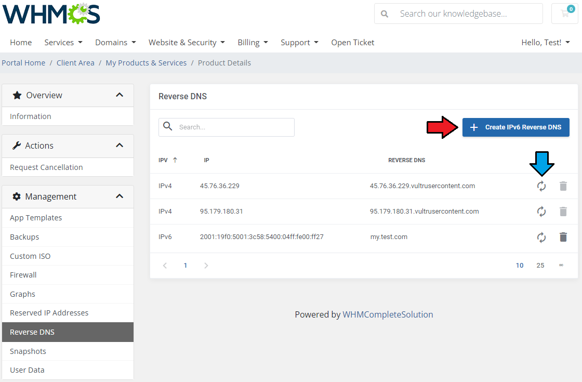The width and height of the screenshot is (582, 382).
Task: Click the Management gear icon
Action: (x=16, y=196)
